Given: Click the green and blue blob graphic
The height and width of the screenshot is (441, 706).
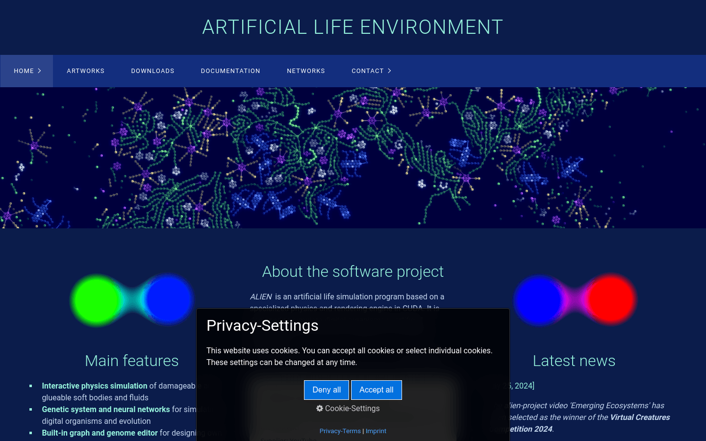Looking at the screenshot, I should point(132,300).
